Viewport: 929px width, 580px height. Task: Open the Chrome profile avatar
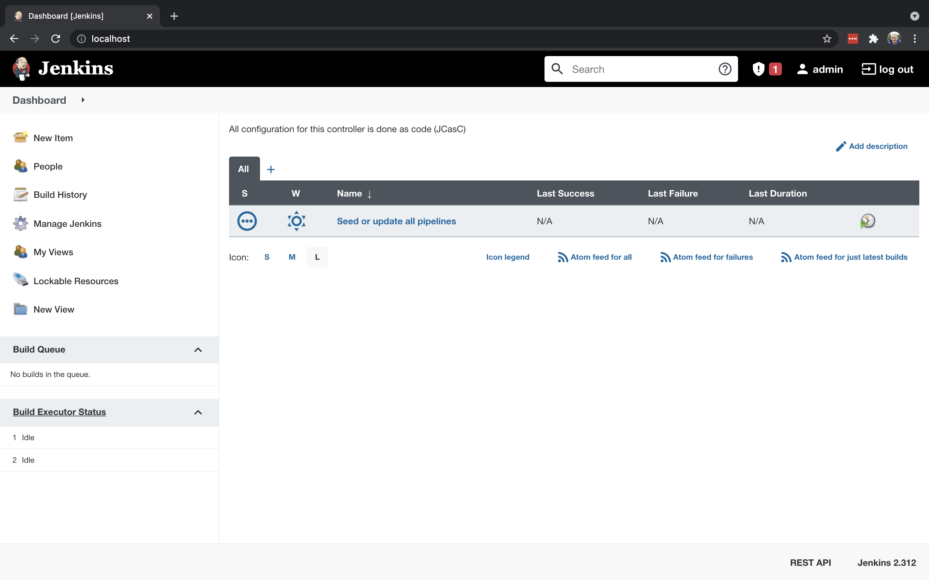(x=894, y=39)
